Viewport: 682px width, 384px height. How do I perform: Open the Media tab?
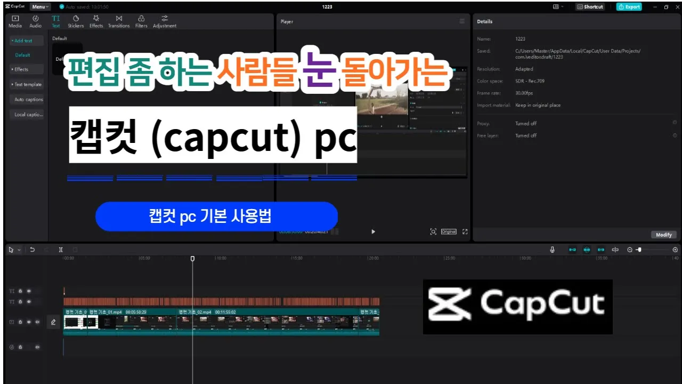pyautogui.click(x=15, y=21)
